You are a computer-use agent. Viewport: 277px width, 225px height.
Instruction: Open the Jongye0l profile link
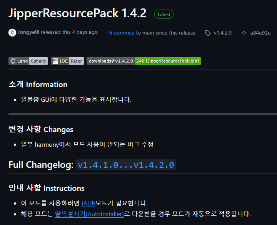(x=28, y=32)
